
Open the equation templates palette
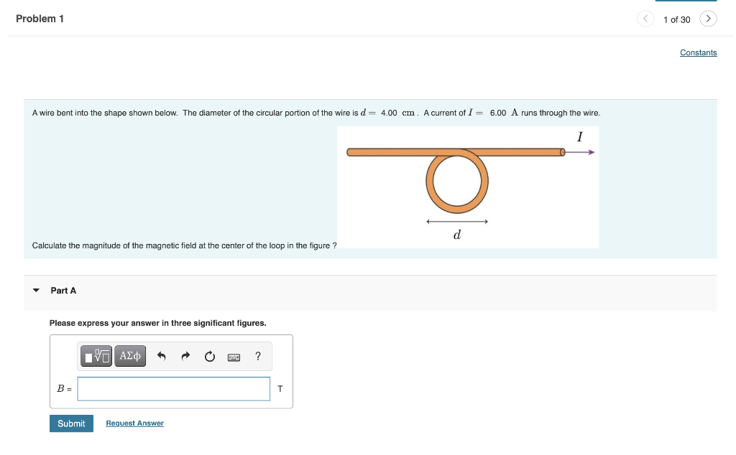(x=96, y=355)
